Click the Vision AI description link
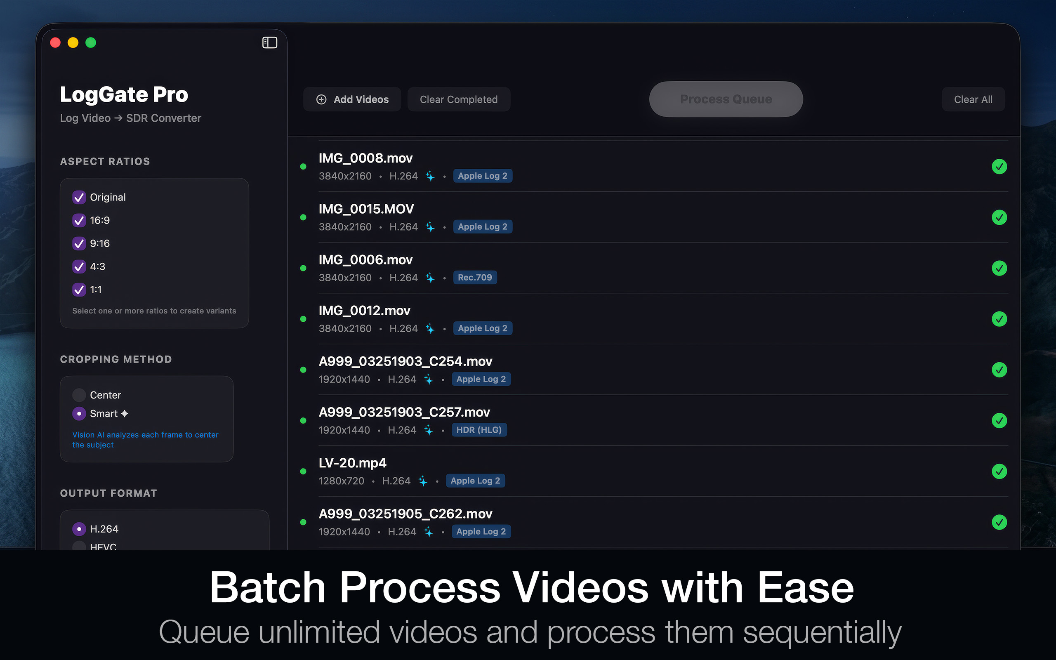1056x660 pixels. pyautogui.click(x=146, y=440)
